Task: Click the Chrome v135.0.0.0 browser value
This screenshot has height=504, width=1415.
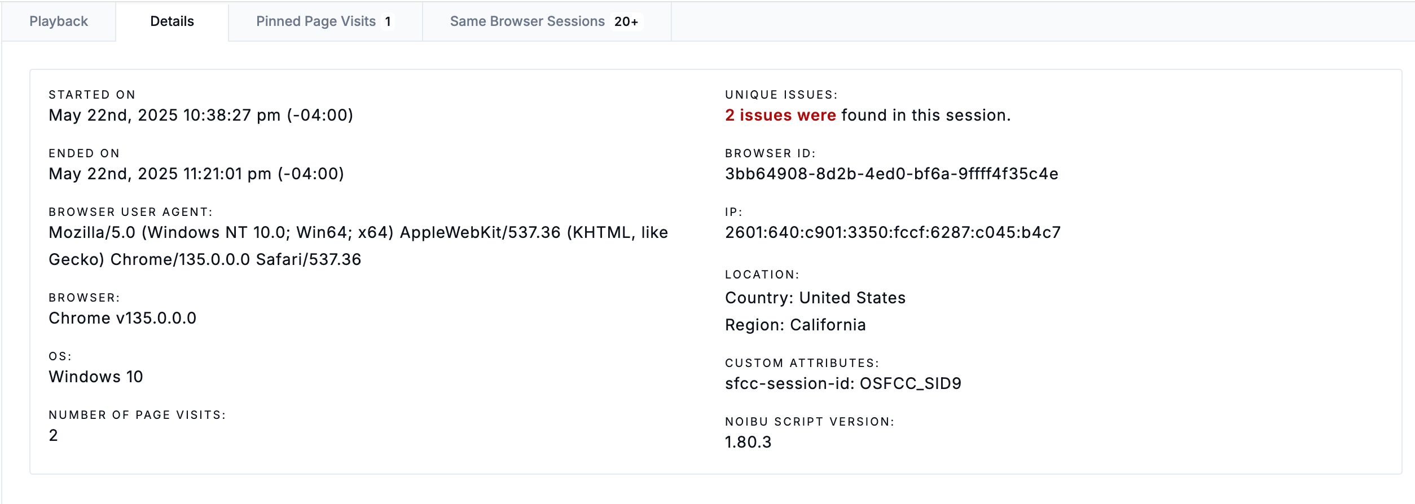Action: tap(122, 318)
